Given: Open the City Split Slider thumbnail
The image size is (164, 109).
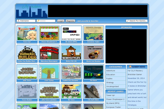Looking at the screenshot, I should 93,91.
